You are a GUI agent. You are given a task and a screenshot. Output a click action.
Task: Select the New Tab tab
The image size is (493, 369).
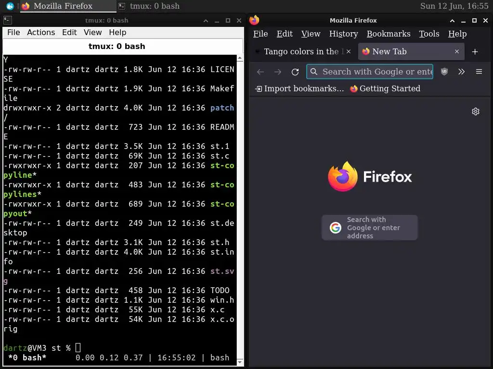[411, 51]
